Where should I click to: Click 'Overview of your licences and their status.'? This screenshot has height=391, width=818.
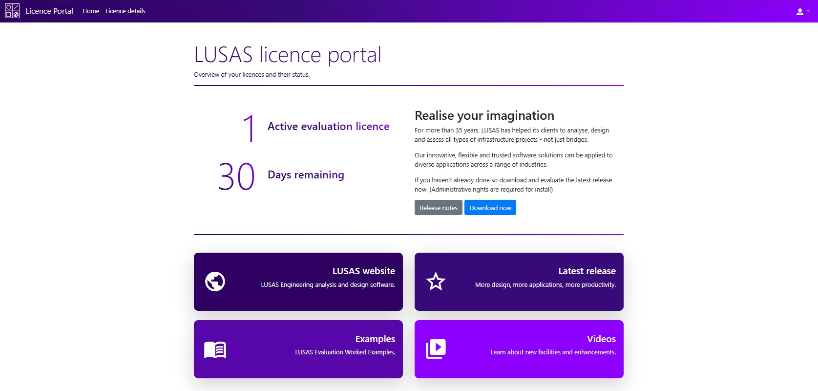pyautogui.click(x=252, y=75)
